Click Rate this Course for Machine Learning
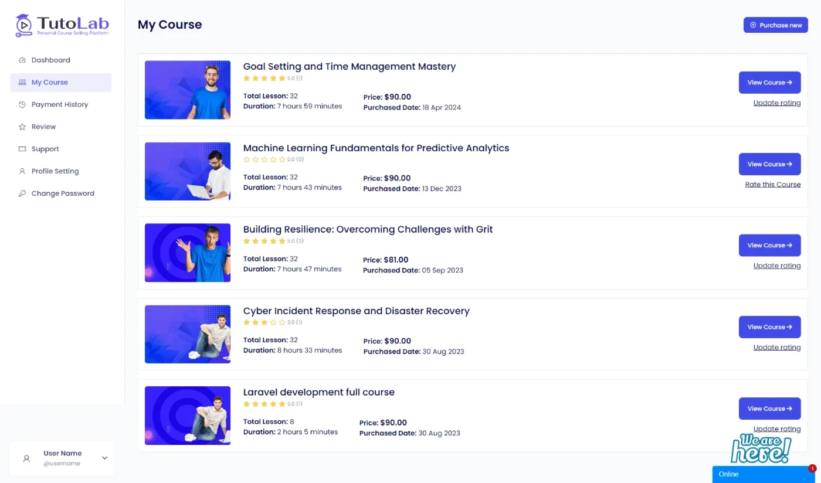Image resolution: width=821 pixels, height=483 pixels. 772,185
